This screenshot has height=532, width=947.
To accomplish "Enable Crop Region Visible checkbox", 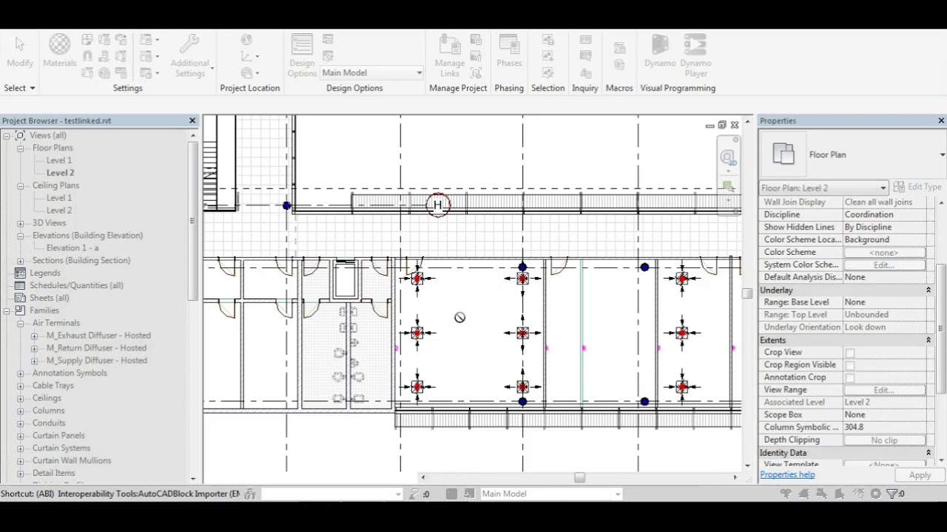I will point(850,366).
